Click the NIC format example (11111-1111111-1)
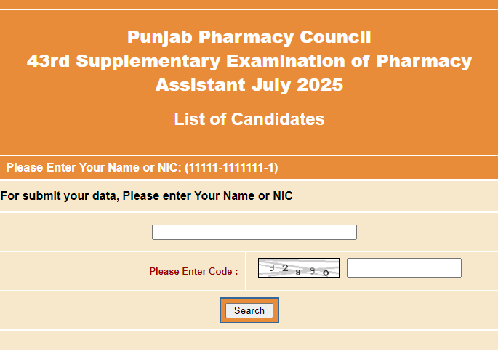The image size is (498, 351). coord(231,168)
